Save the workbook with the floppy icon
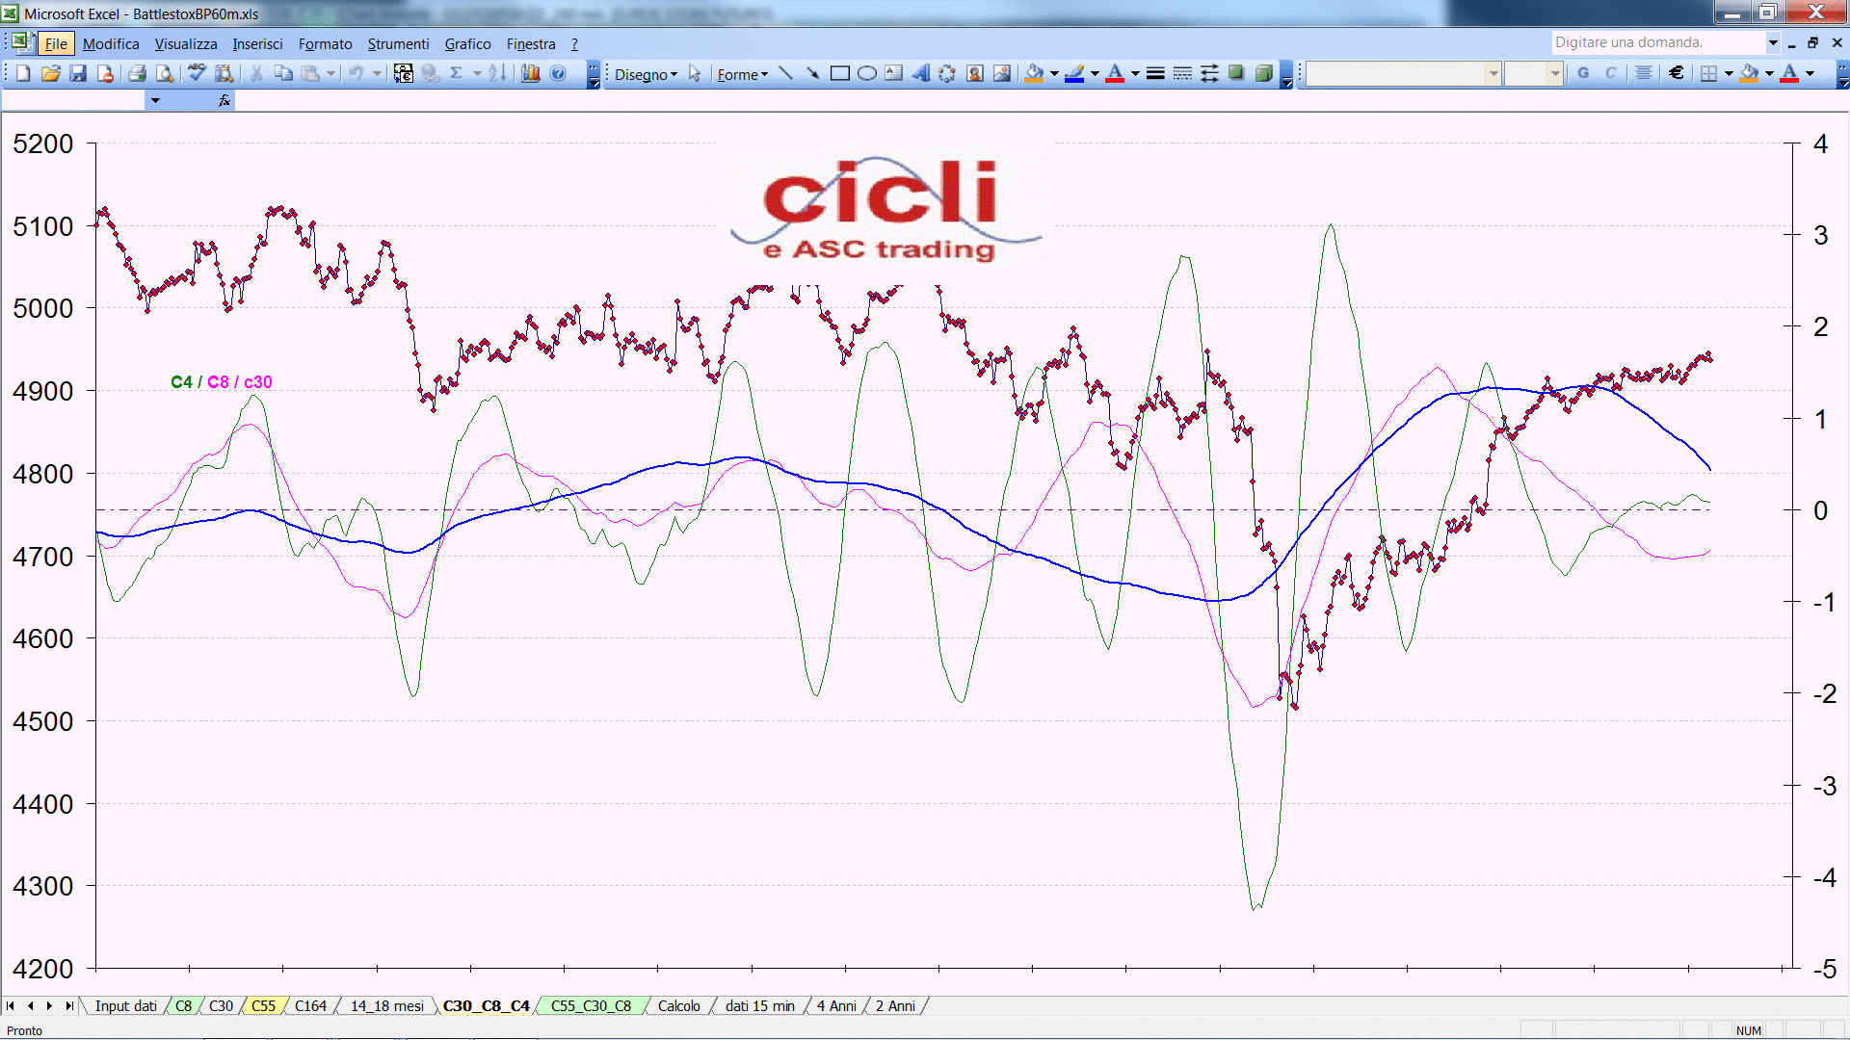This screenshot has height=1040, width=1850. click(x=78, y=73)
